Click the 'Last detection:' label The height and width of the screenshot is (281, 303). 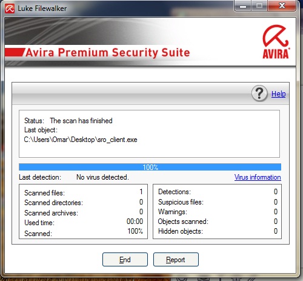tap(40, 177)
